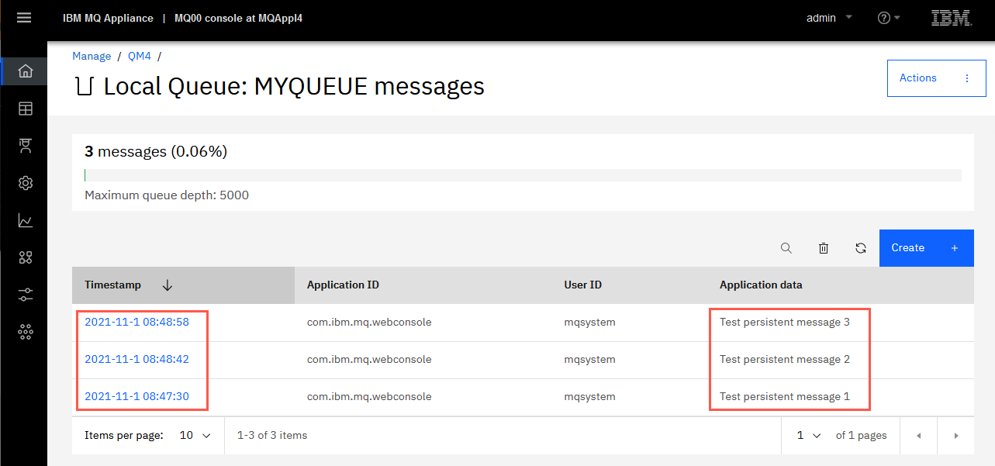Open message 2021-11-1 08:48:42
995x466 pixels.
(x=136, y=359)
